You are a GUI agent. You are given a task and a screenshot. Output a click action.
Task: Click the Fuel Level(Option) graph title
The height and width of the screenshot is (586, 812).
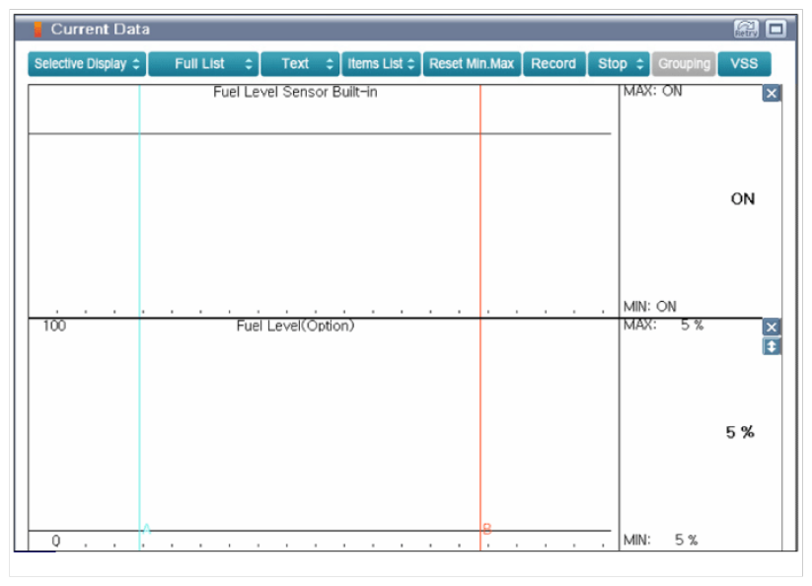pyautogui.click(x=295, y=326)
